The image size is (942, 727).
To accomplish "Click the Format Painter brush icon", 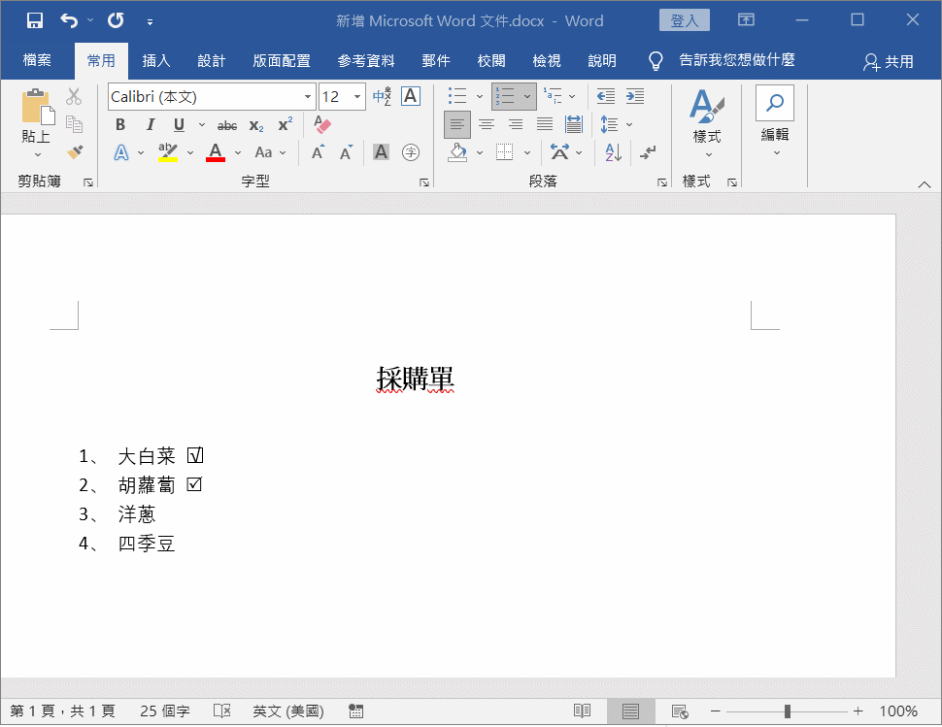I will point(74,151).
